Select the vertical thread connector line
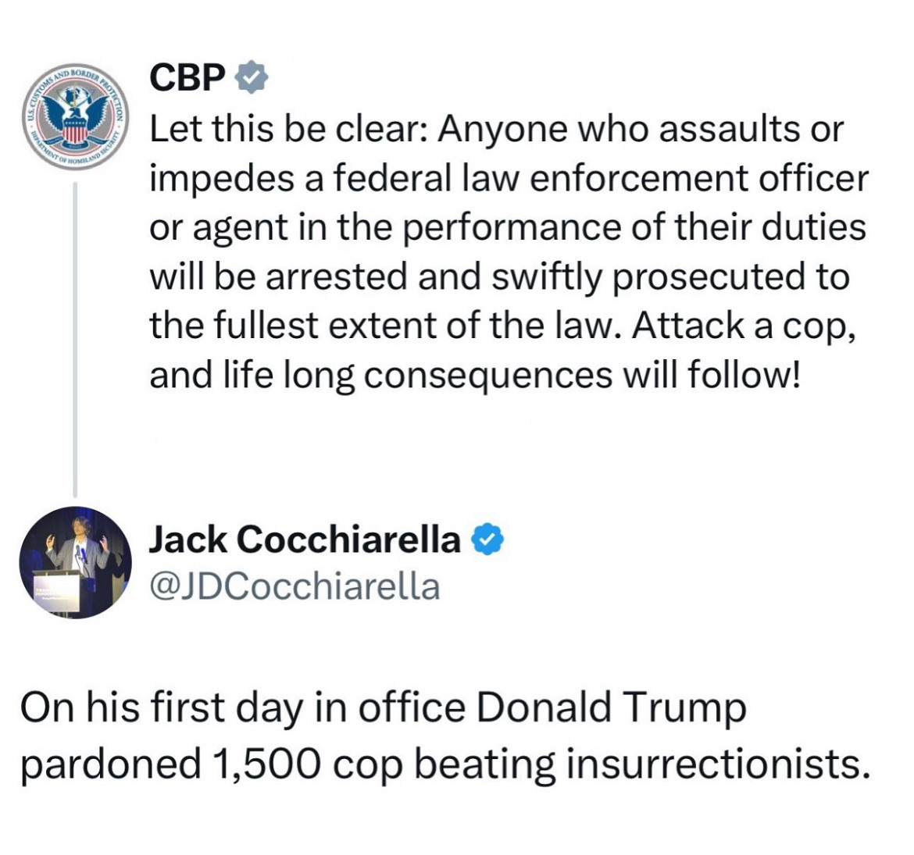 pyautogui.click(x=75, y=339)
